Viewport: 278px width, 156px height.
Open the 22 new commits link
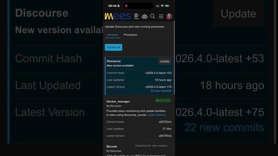[161, 91]
